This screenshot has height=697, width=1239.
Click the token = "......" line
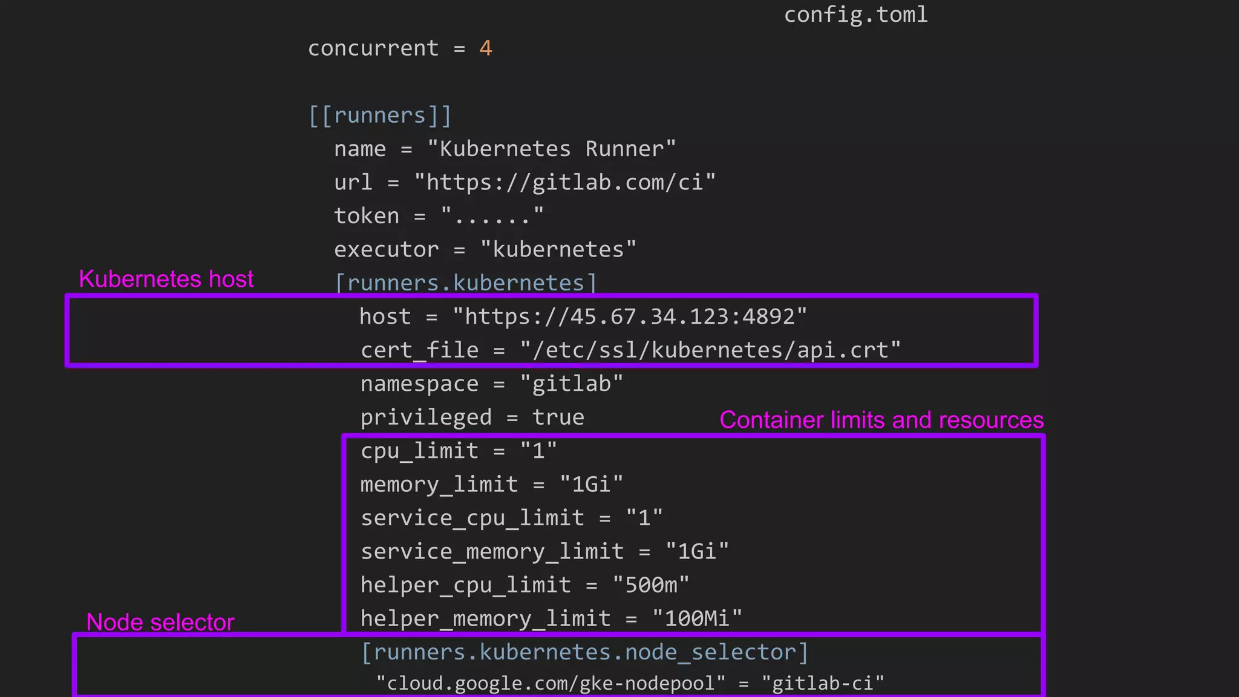[439, 215]
